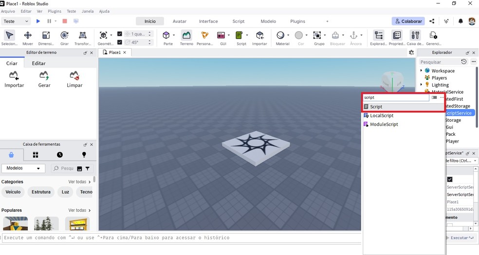Screen dimensions: 479x255
Task: Expand the Workspace tree node
Action: click(x=421, y=71)
